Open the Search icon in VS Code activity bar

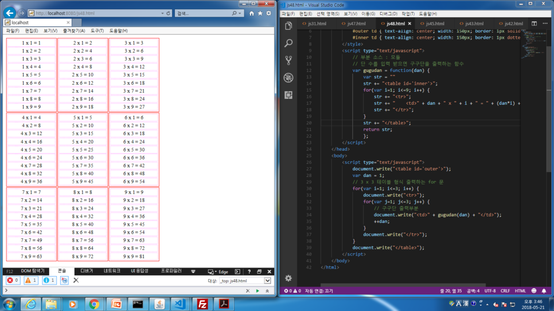pos(288,43)
